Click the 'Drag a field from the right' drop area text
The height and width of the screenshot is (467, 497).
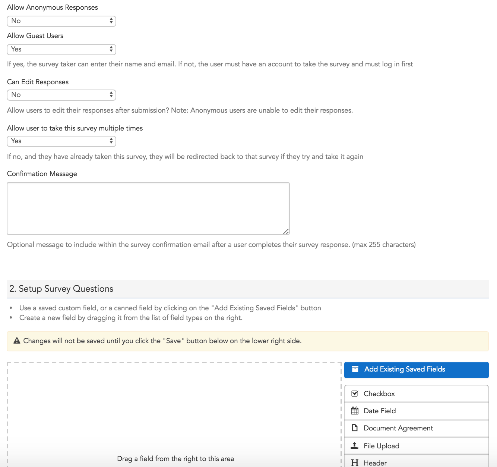coord(175,459)
